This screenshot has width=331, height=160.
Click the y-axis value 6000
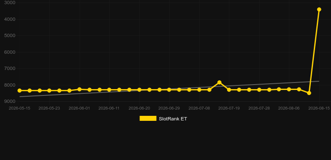[10, 52]
